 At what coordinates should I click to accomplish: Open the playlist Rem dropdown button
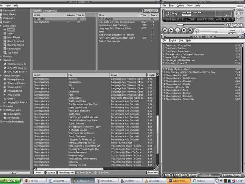[x=175, y=175]
